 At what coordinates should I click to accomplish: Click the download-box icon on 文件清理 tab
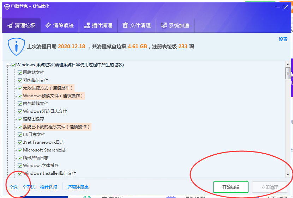point(125,25)
